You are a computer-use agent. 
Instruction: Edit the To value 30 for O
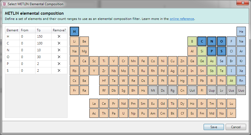tap(43, 57)
